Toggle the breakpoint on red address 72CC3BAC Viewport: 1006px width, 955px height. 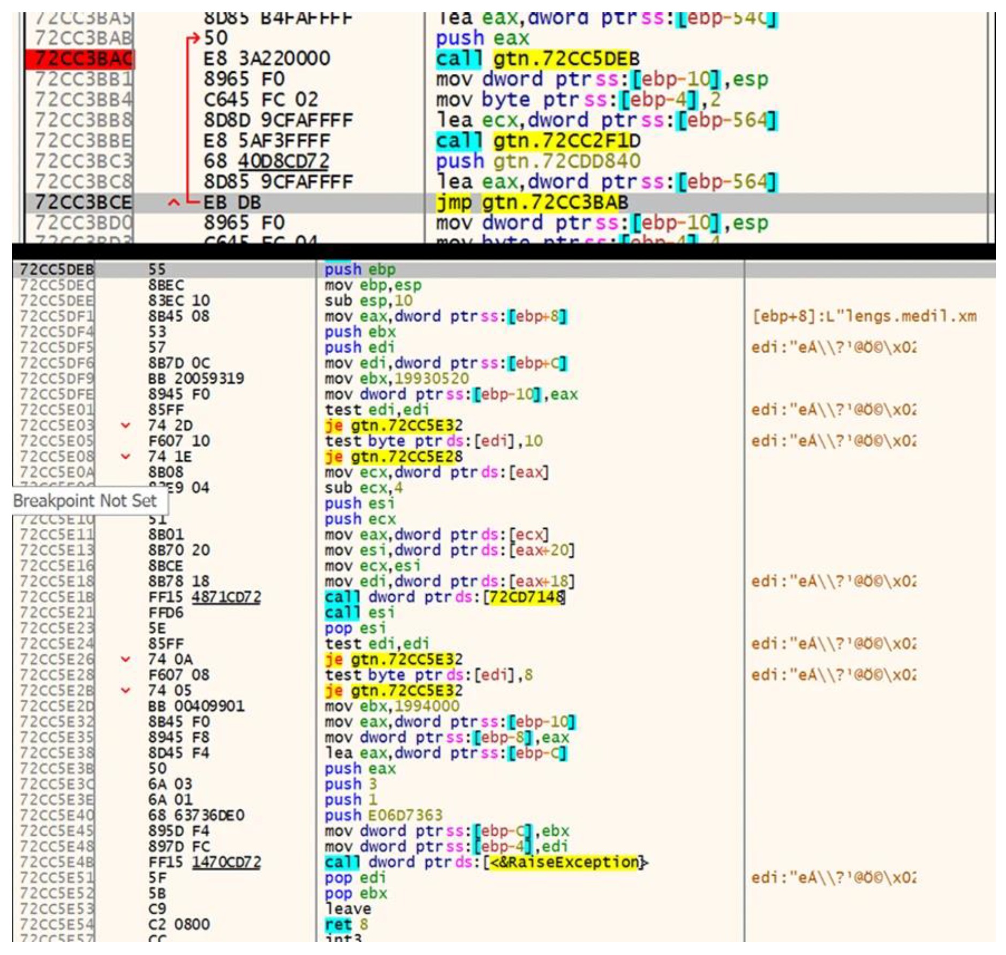tap(80, 58)
